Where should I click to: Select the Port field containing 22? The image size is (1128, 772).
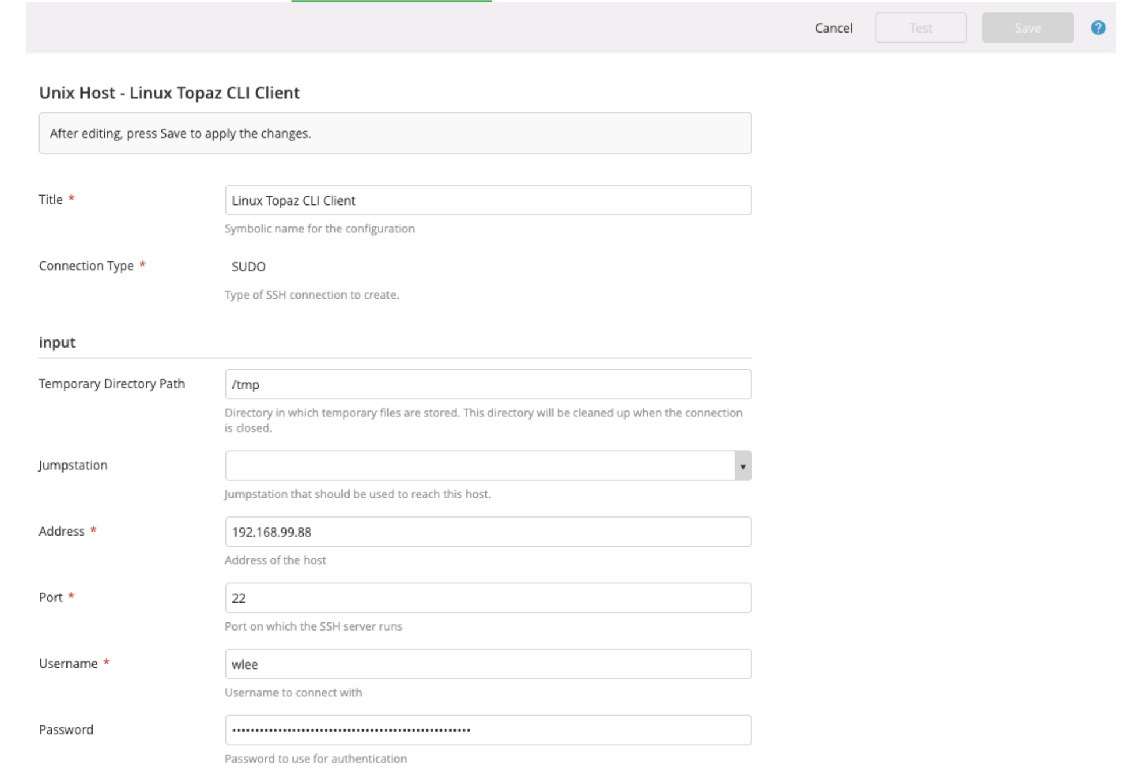(488, 598)
